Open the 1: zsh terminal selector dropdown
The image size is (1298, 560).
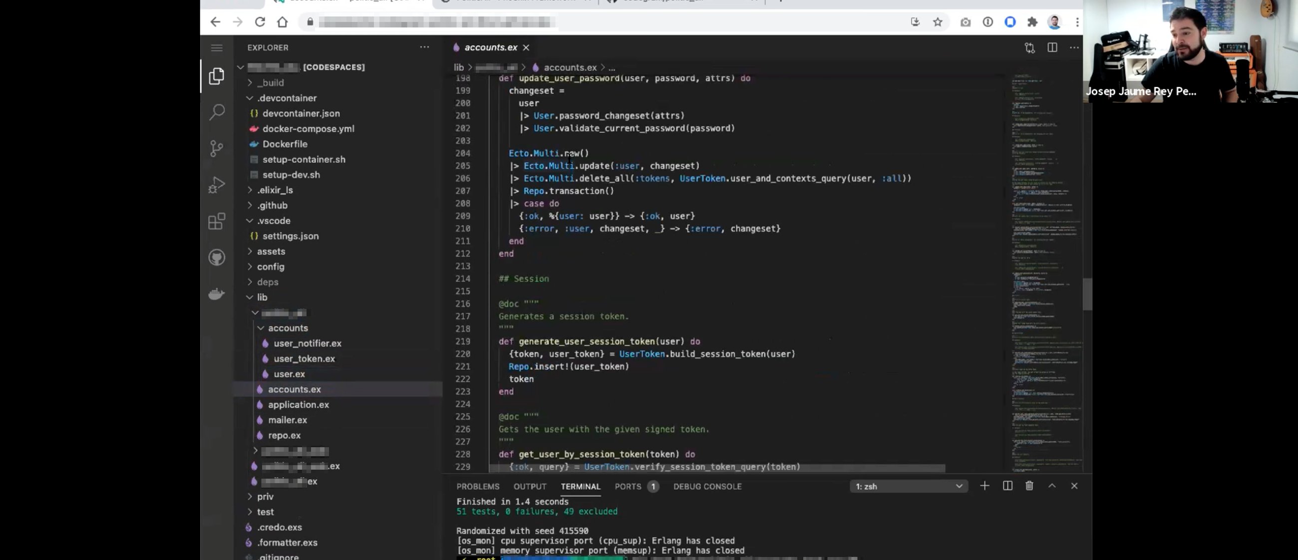tap(959, 486)
